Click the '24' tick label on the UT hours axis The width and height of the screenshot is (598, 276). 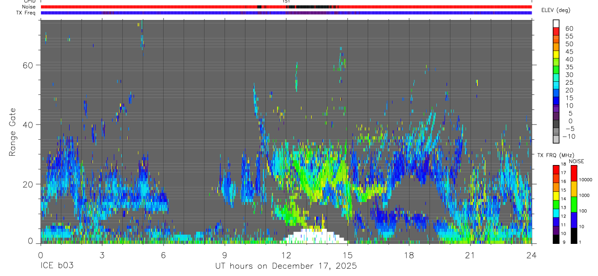(531, 255)
